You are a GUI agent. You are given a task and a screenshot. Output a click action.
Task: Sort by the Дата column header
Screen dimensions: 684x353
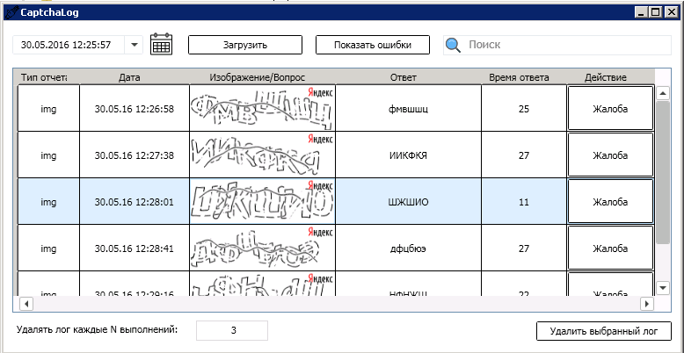tap(129, 77)
